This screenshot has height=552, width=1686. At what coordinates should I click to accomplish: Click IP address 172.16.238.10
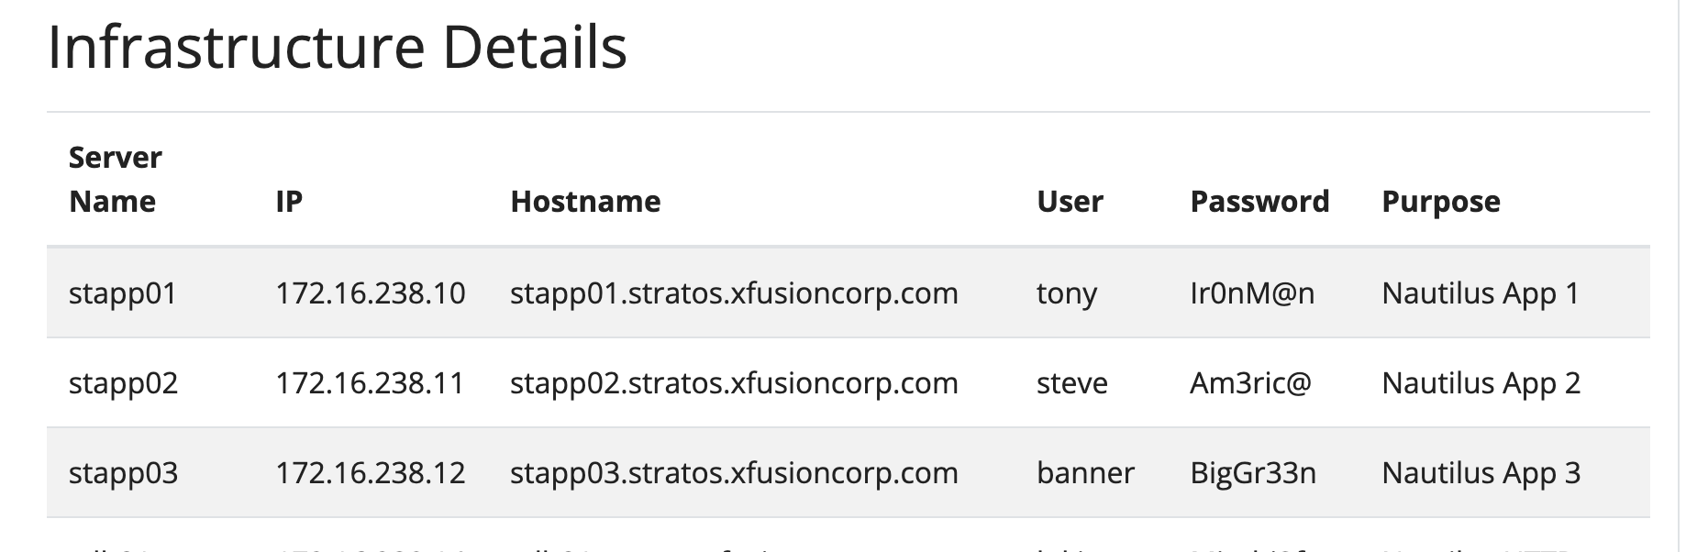click(x=371, y=293)
